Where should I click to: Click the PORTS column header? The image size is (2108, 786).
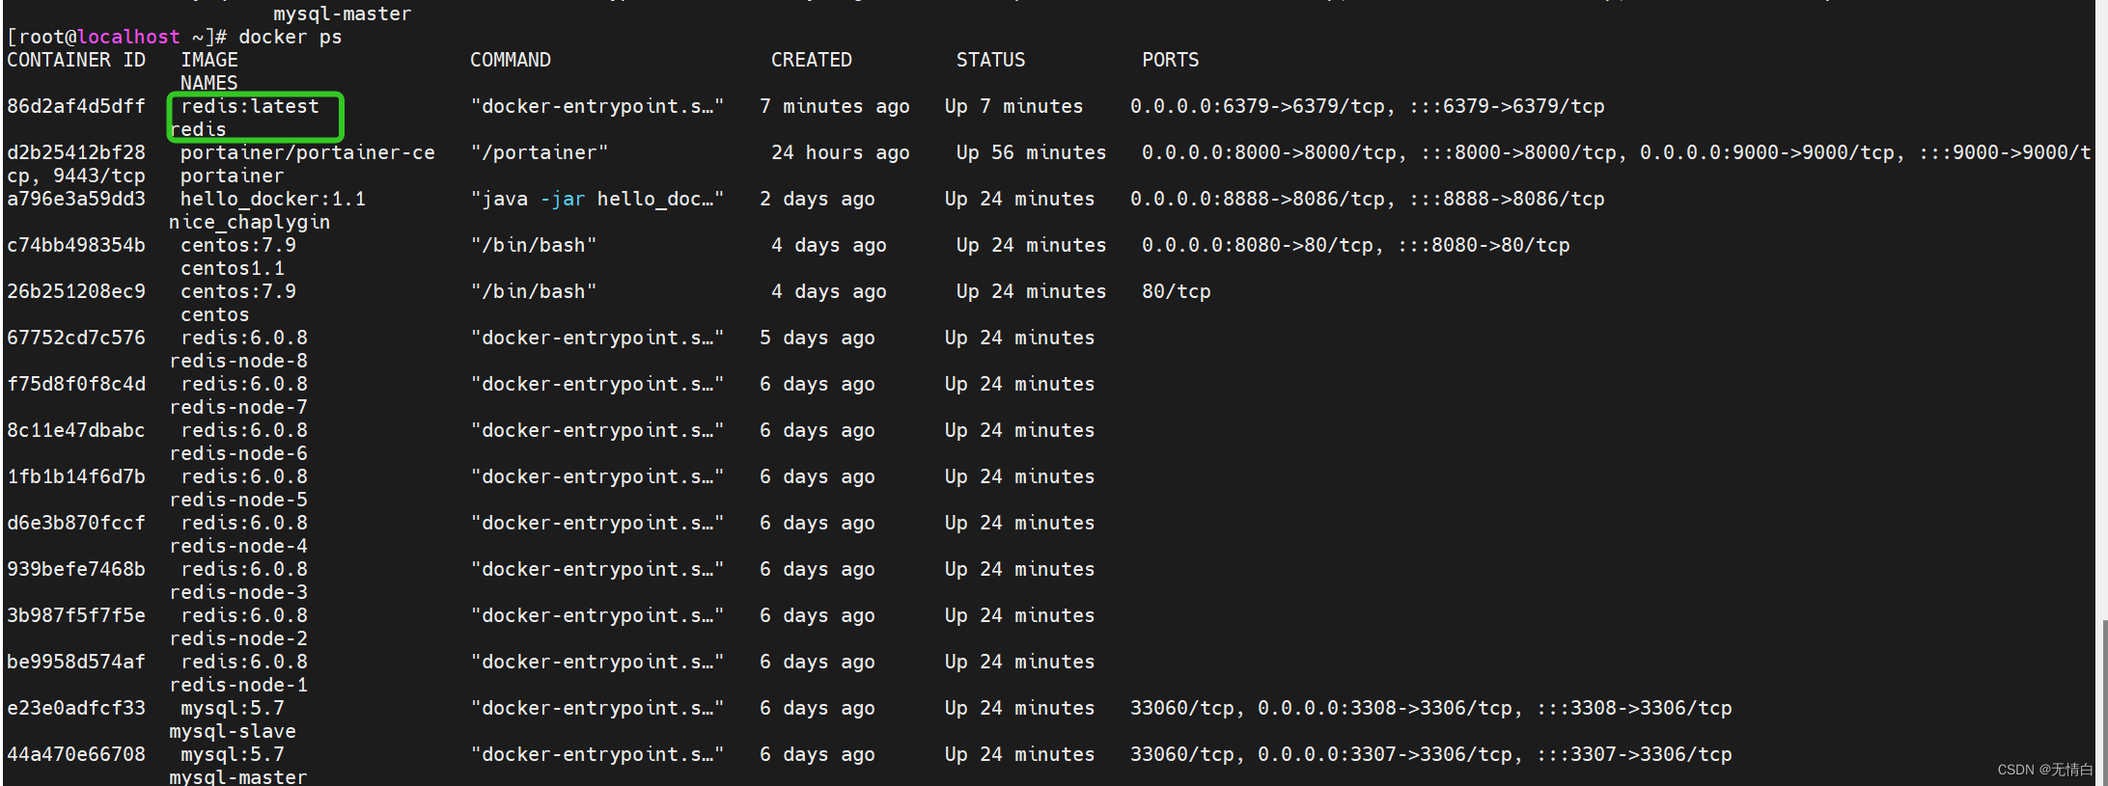(x=1171, y=60)
